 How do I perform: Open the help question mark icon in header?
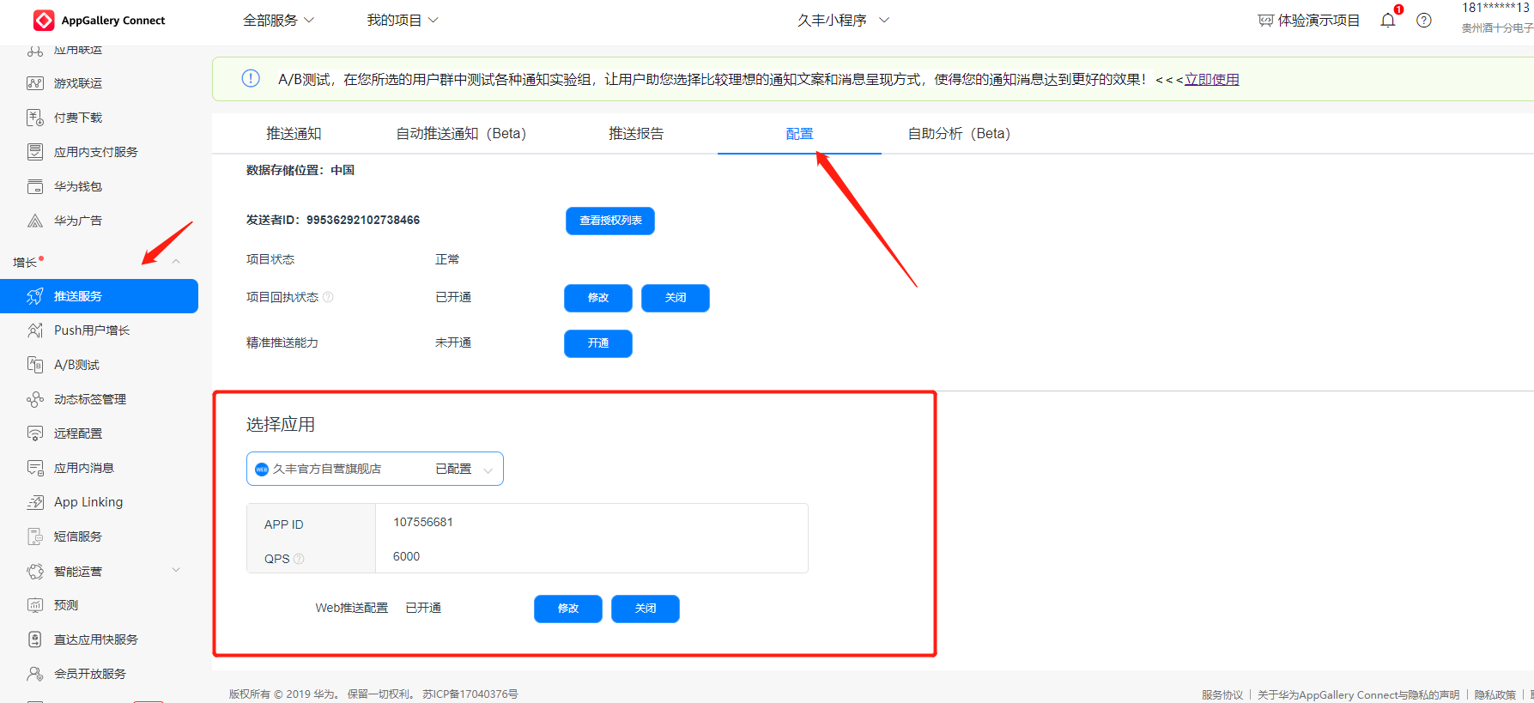(x=1424, y=20)
